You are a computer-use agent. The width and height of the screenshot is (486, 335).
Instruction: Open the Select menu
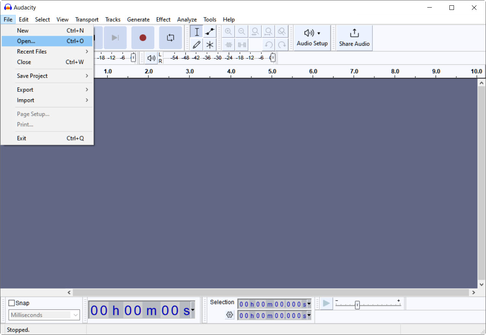42,19
